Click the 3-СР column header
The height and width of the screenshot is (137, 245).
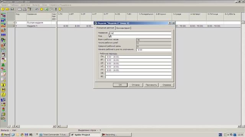(86, 16)
